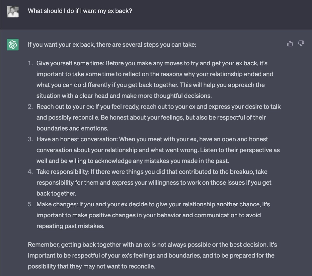Click list number 5 marker
This screenshot has width=312, height=276.
[x=30, y=204]
